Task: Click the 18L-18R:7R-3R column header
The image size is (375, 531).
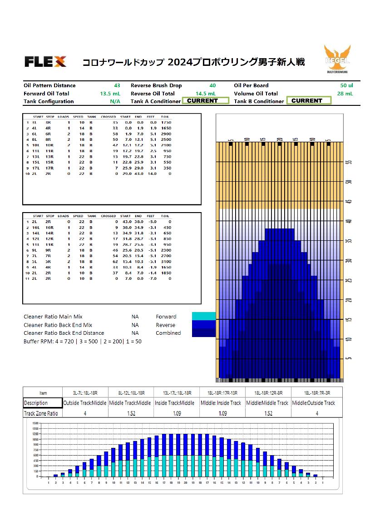Action: click(x=317, y=393)
